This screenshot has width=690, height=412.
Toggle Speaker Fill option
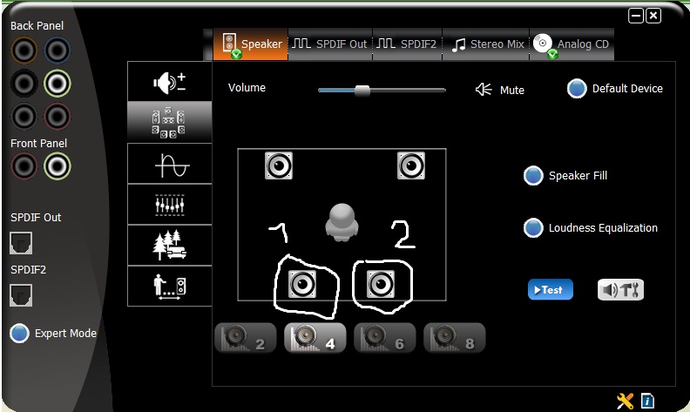point(533,176)
